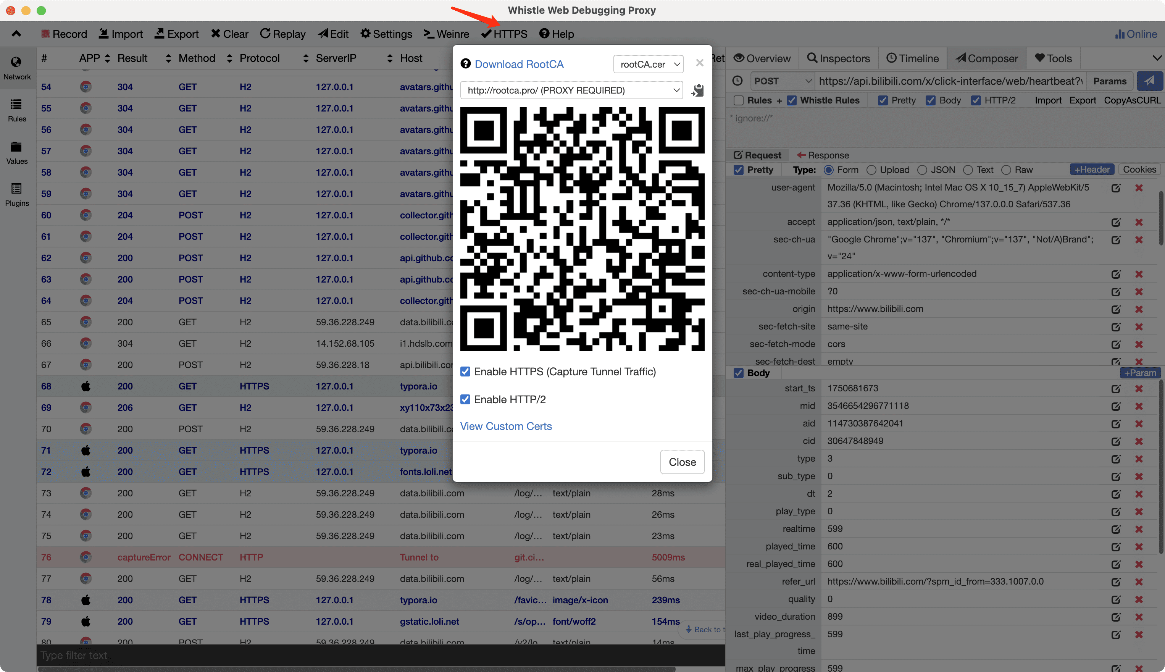Open the HTTPS menu item

504,34
